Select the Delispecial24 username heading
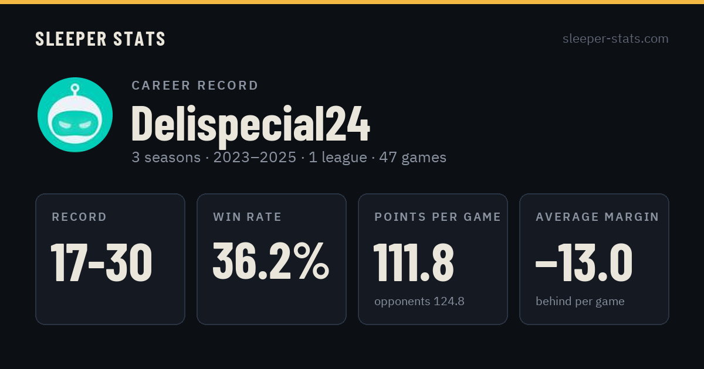Image resolution: width=704 pixels, height=369 pixels. (251, 124)
